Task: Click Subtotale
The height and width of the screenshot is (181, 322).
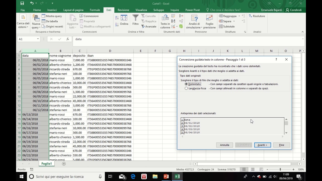Action: point(227,26)
